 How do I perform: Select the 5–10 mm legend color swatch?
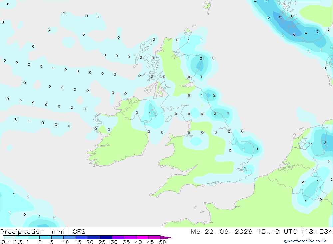(57, 237)
